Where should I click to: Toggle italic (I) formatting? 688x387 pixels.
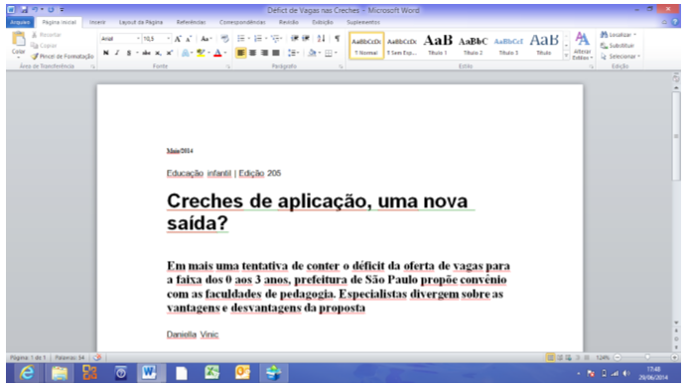tap(117, 53)
